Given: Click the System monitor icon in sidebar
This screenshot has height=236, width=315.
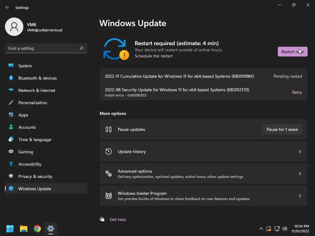Looking at the screenshot, I should (11, 66).
